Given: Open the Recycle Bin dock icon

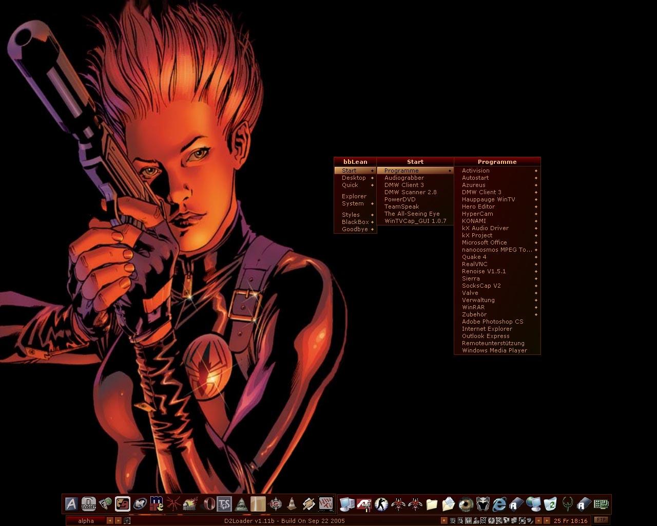Looking at the screenshot, I should (x=550, y=504).
